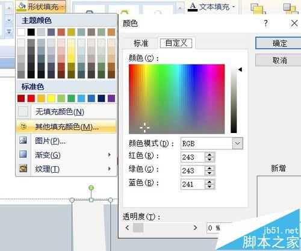Pick the purple standard color swatch
This screenshot has height=251, width=301.
point(111,98)
